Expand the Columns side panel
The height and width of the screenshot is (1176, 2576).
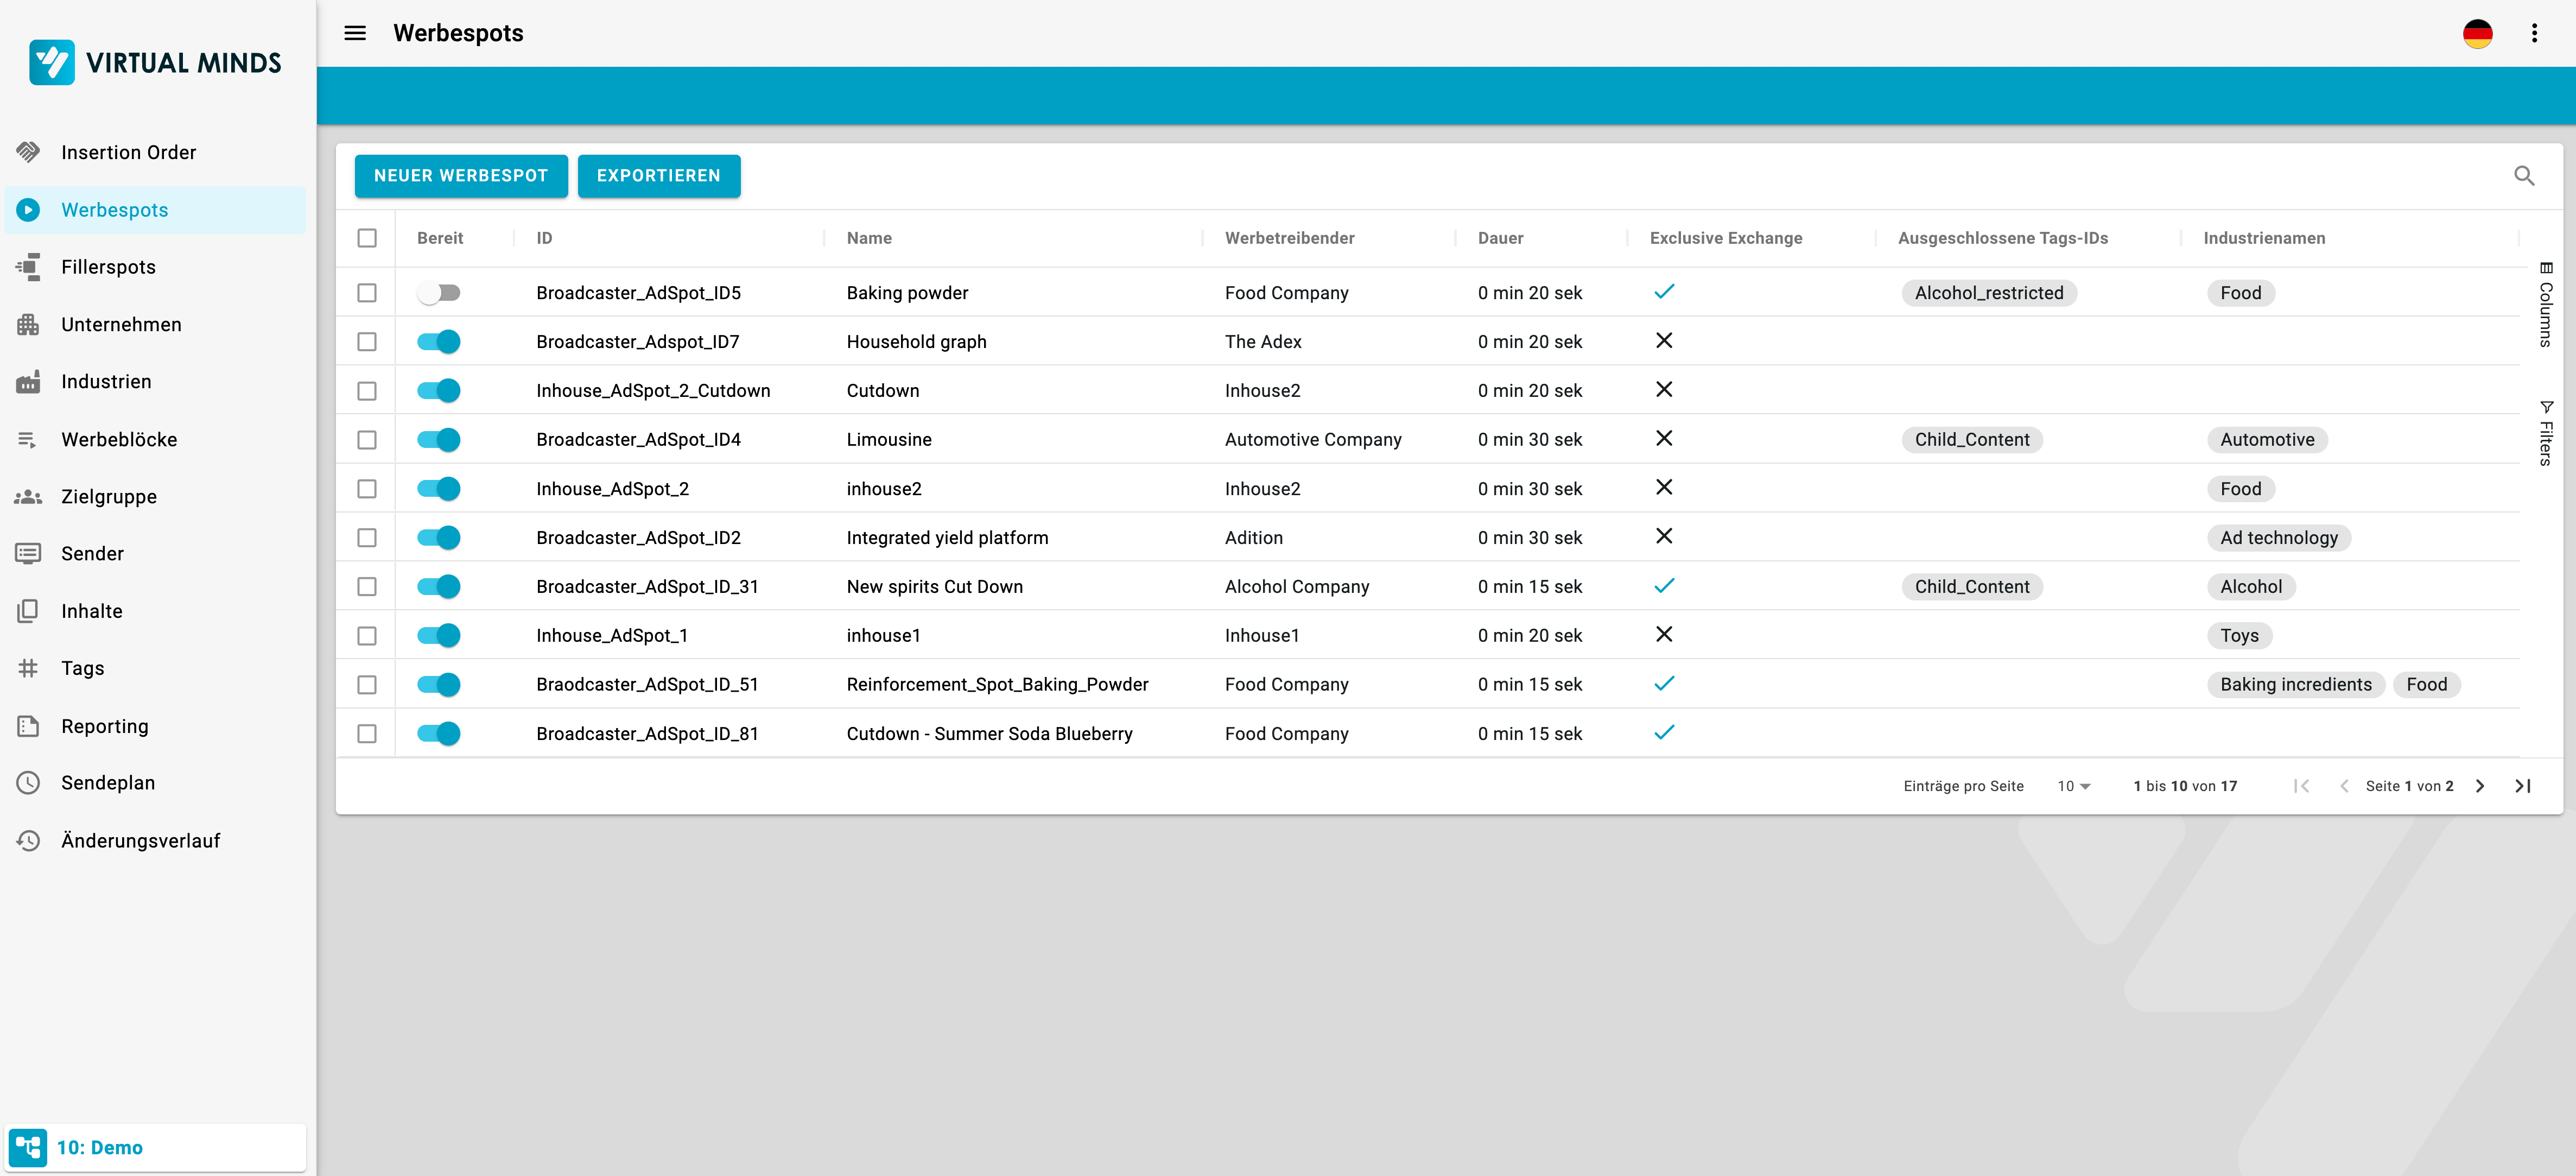2546,304
